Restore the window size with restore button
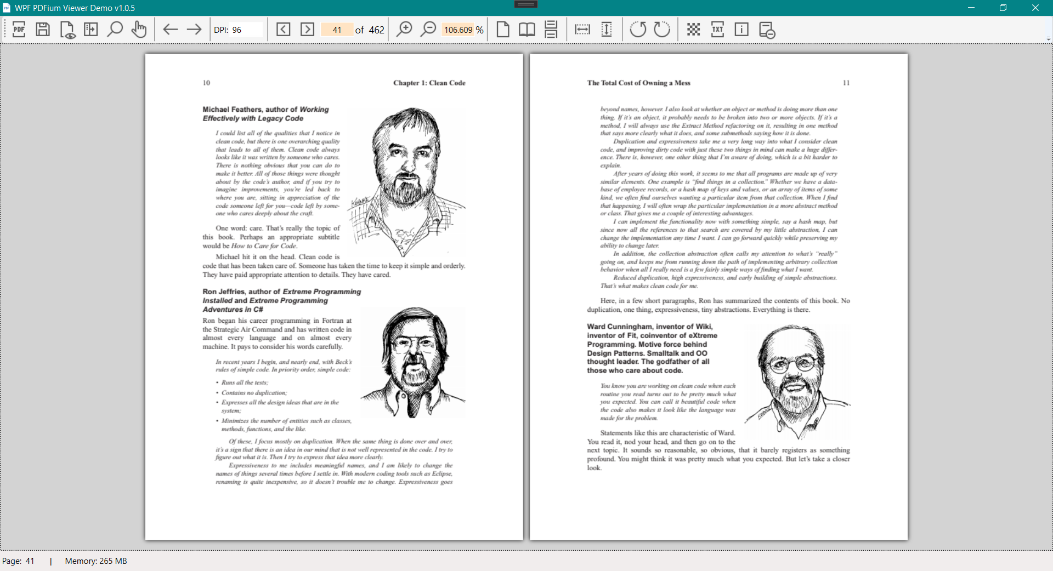 [x=1003, y=8]
